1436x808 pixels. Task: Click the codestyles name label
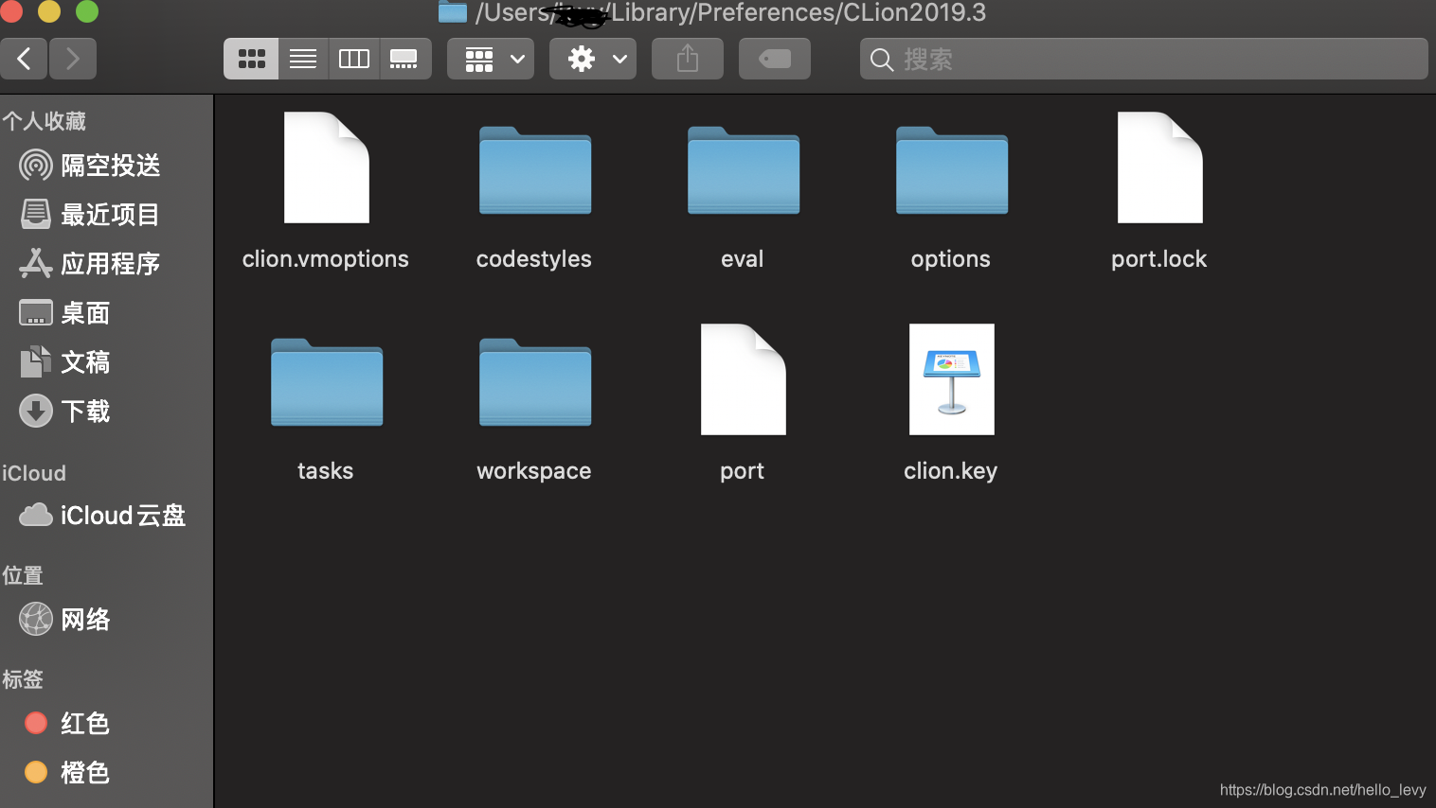click(x=534, y=259)
